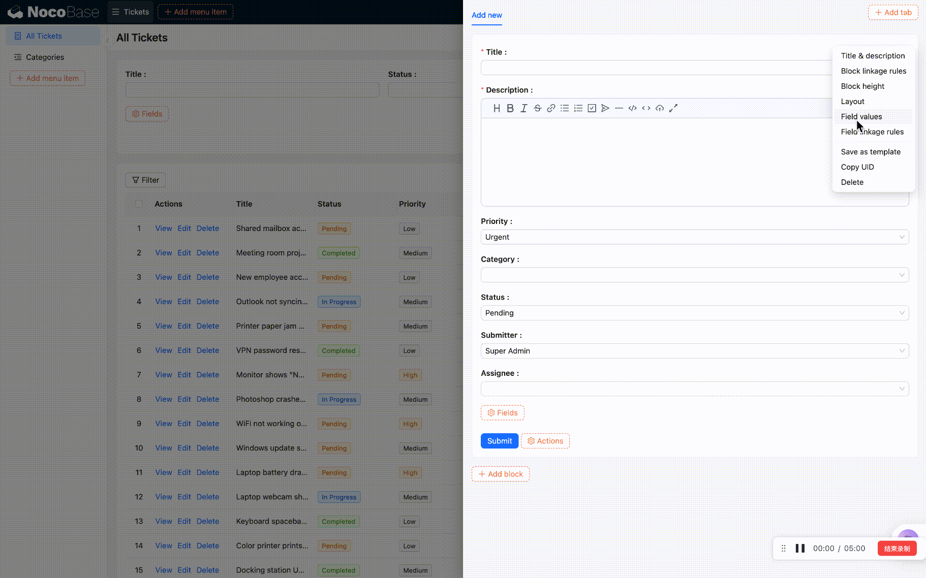
Task: Pause the screen recording
Action: [800, 549]
